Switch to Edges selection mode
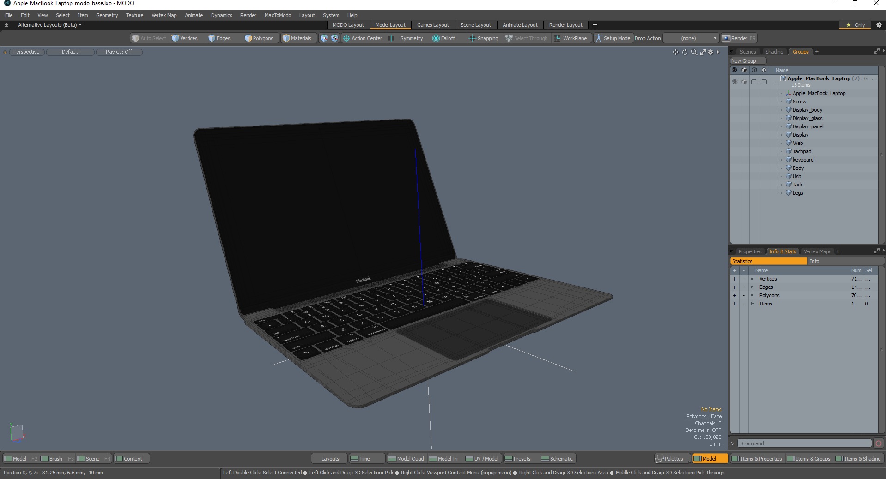This screenshot has width=886, height=479. point(219,38)
